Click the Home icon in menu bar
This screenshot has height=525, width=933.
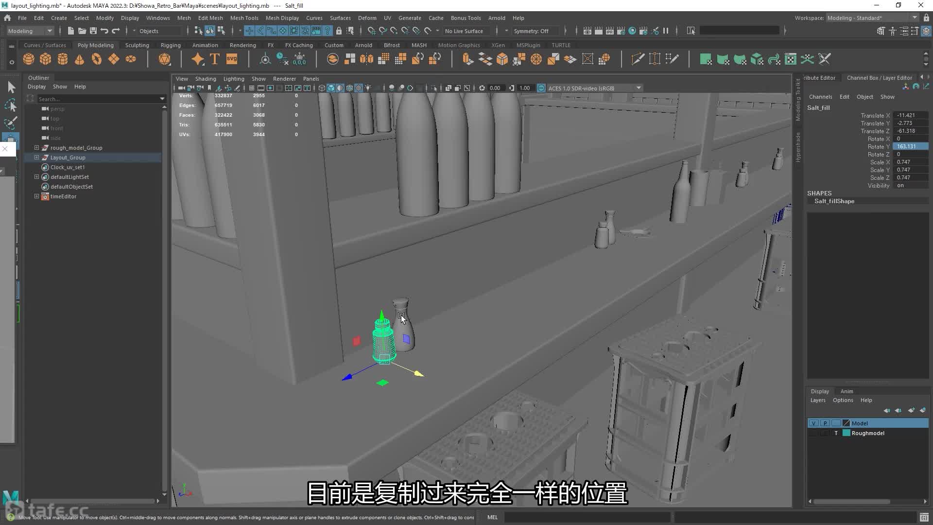click(7, 18)
